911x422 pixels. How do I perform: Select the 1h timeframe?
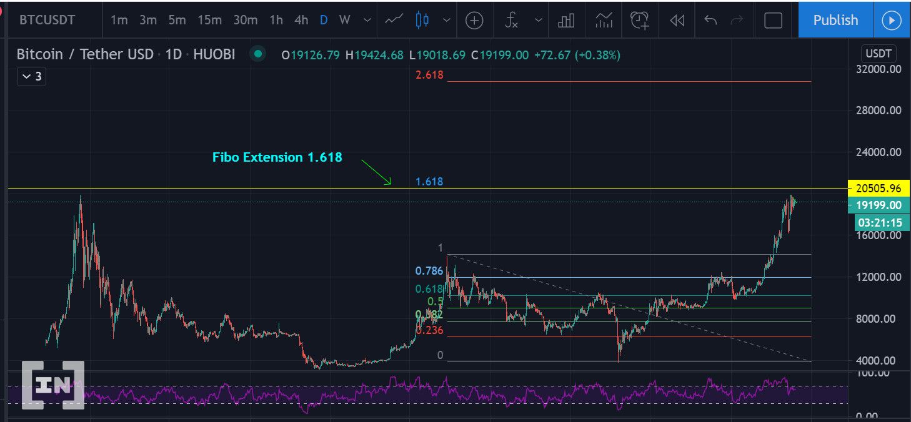(276, 20)
